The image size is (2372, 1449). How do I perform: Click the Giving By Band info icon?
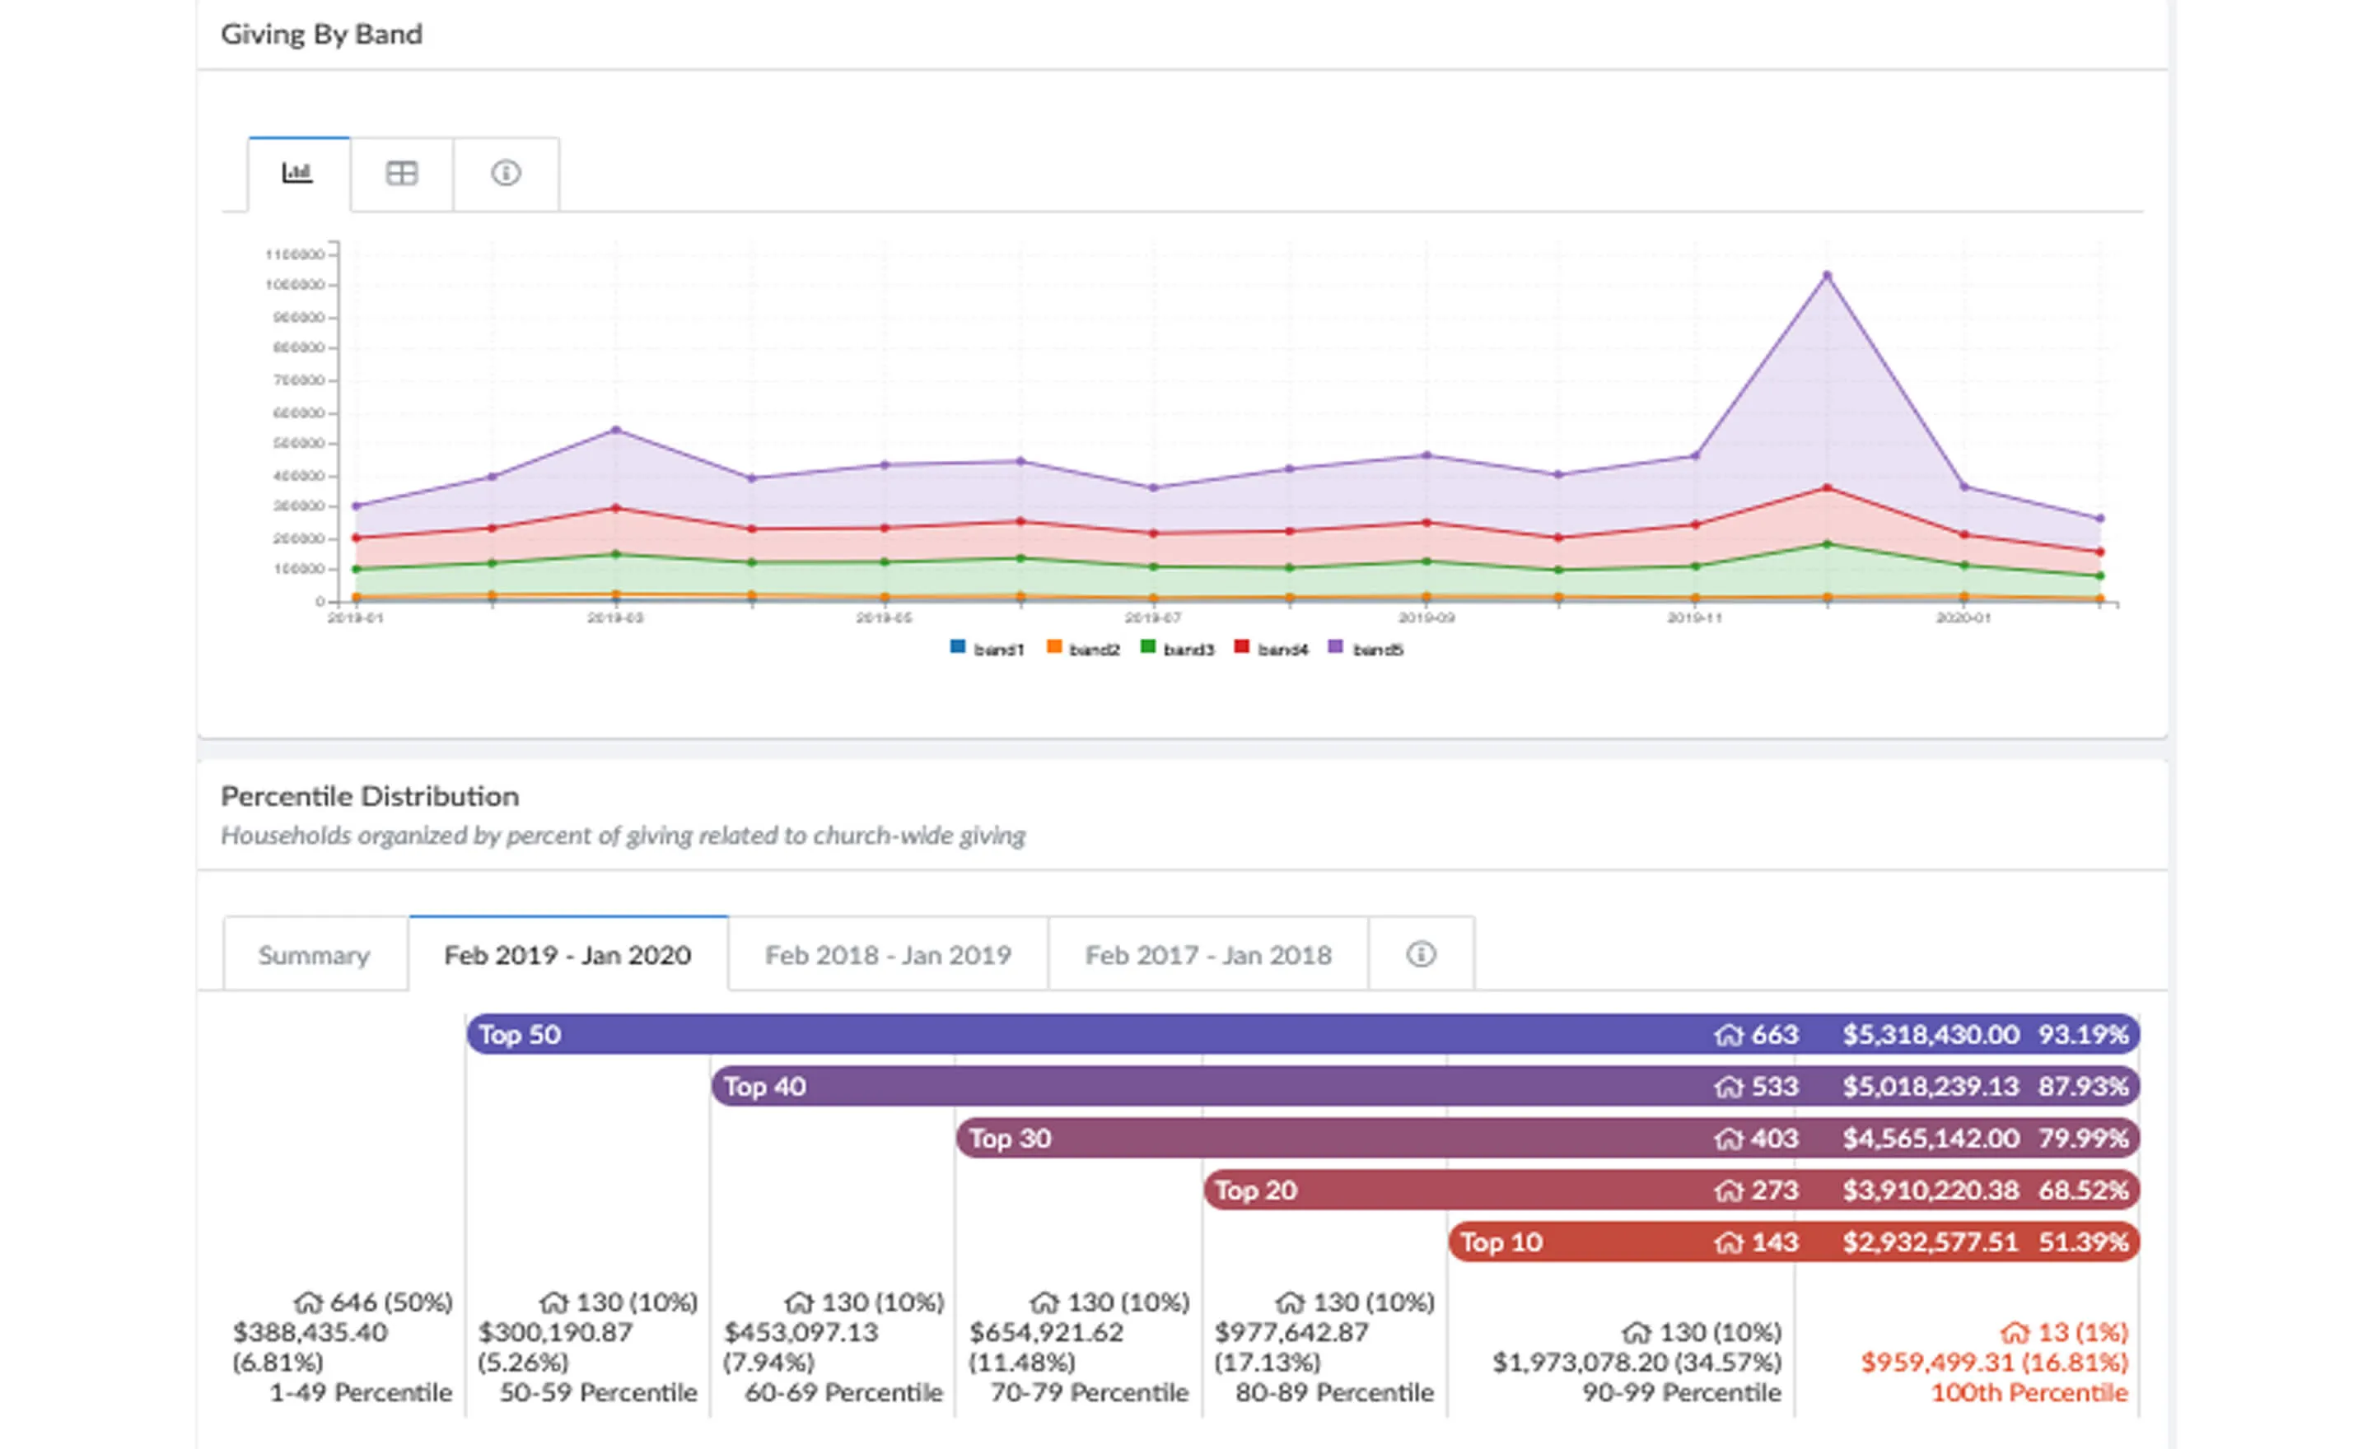coord(506,173)
